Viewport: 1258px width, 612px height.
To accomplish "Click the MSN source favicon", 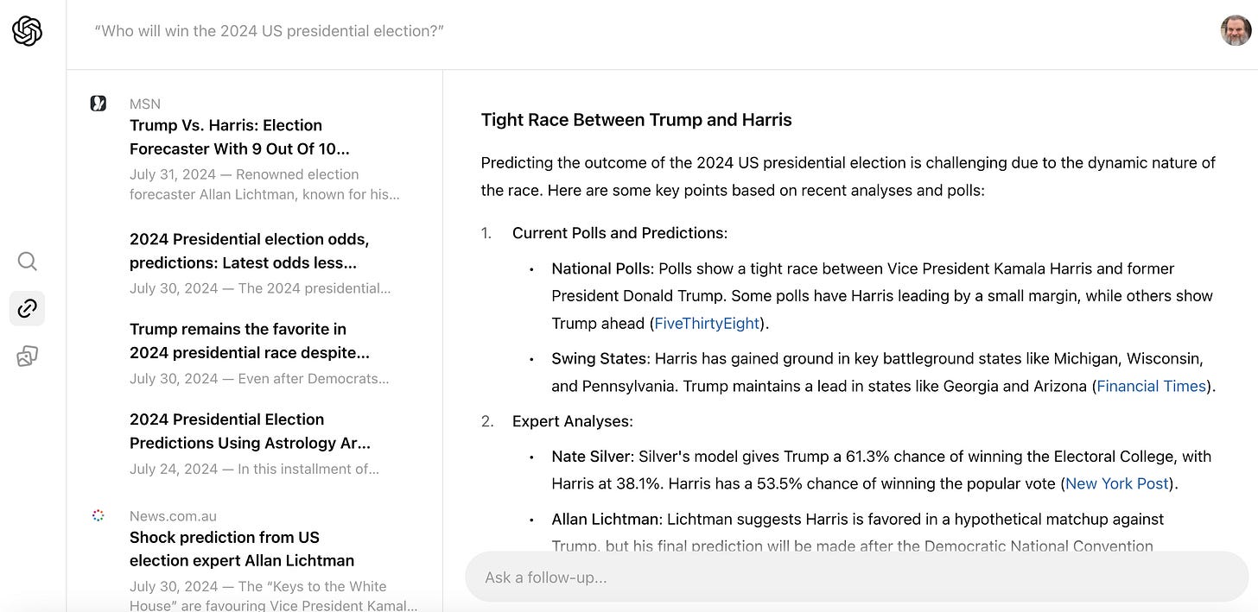I will pos(98,104).
